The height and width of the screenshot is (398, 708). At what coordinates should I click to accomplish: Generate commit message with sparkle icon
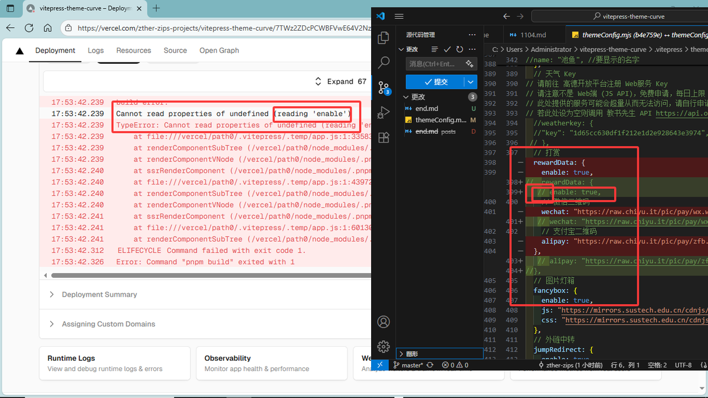[x=470, y=64]
